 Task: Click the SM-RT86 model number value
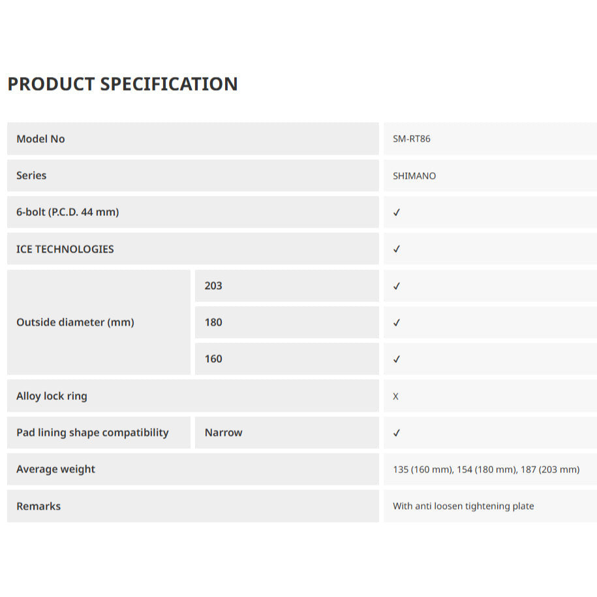[x=412, y=139]
